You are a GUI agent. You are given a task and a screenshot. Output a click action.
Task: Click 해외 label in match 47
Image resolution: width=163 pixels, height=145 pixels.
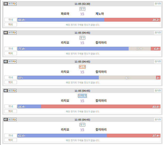11,140
